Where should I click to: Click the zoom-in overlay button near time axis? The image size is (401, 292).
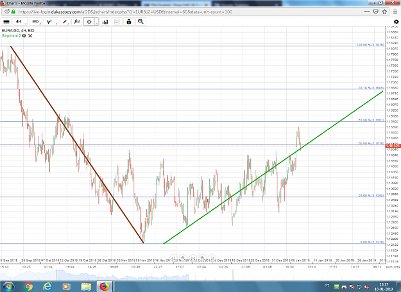pos(203,258)
